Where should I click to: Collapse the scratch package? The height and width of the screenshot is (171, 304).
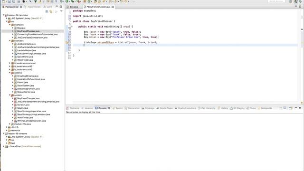[9, 95]
